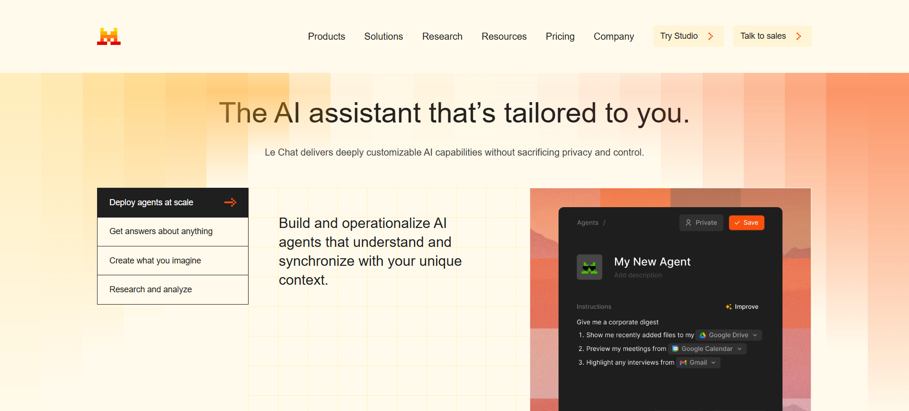Toggle the Private visibility setting
Image resolution: width=909 pixels, height=411 pixels.
[701, 223]
